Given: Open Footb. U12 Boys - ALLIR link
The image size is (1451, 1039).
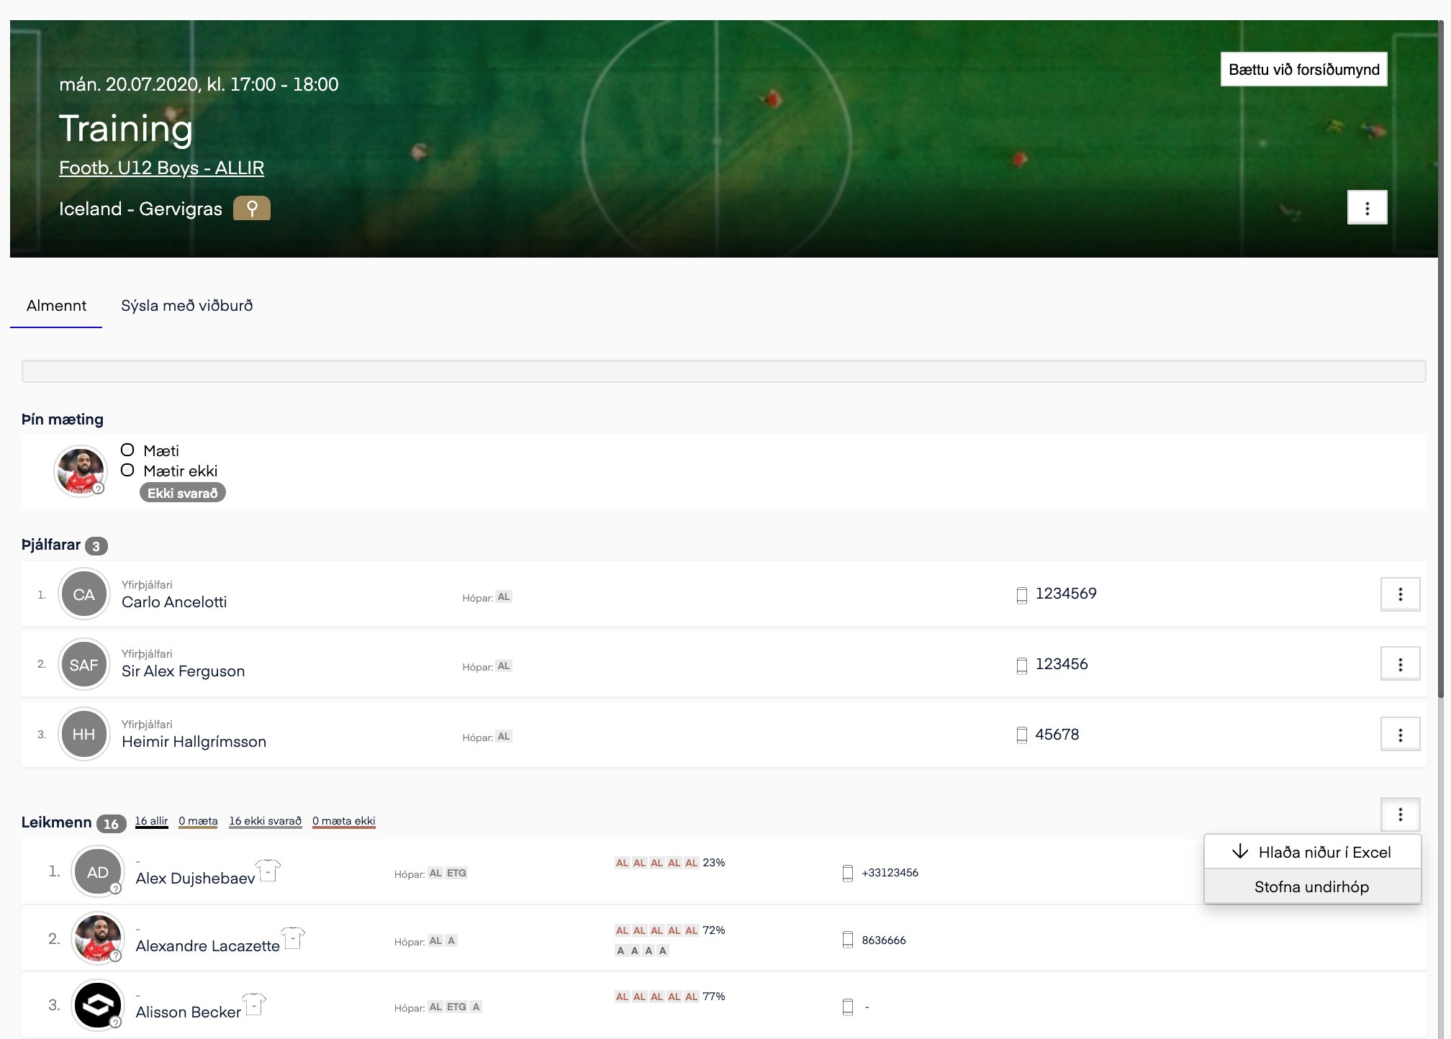Looking at the screenshot, I should click(161, 168).
